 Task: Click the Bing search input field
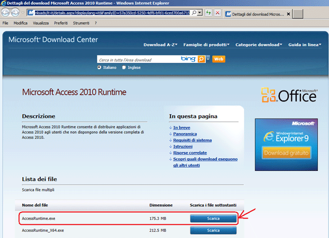point(139,60)
